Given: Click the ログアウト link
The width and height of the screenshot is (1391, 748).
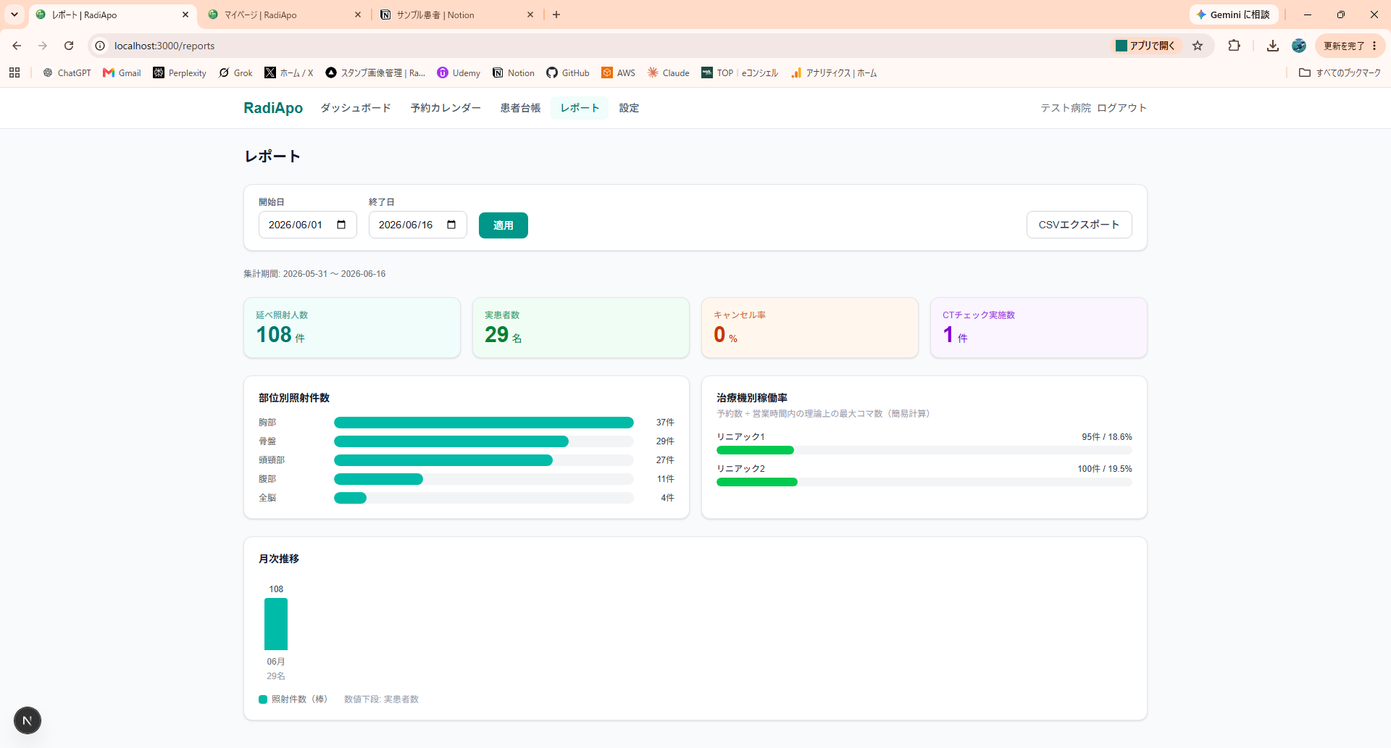Looking at the screenshot, I should (x=1121, y=108).
